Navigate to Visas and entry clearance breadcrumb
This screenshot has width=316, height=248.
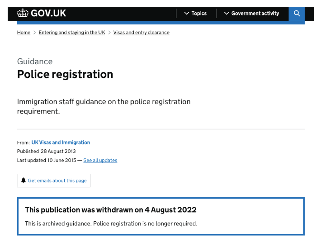[141, 33]
